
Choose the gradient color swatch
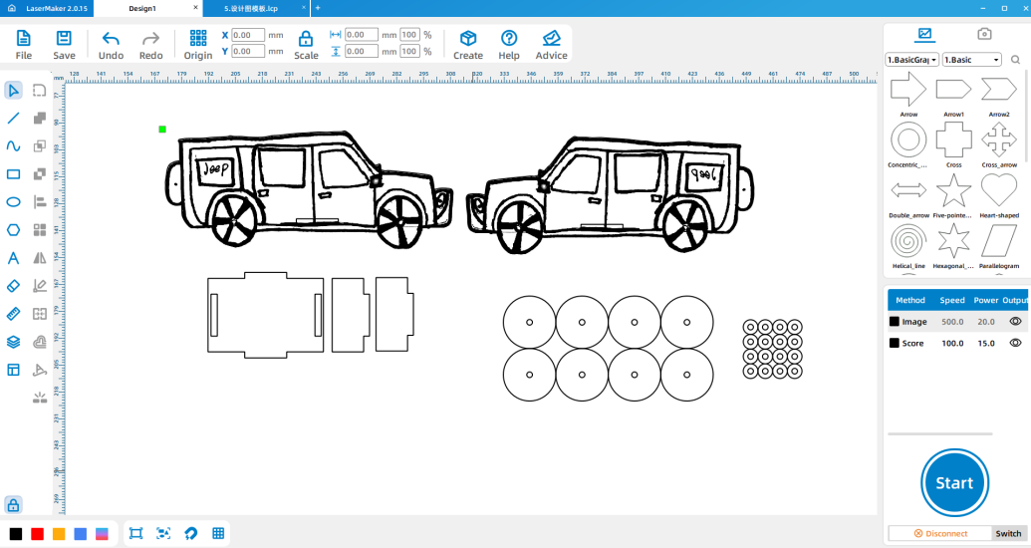(102, 533)
